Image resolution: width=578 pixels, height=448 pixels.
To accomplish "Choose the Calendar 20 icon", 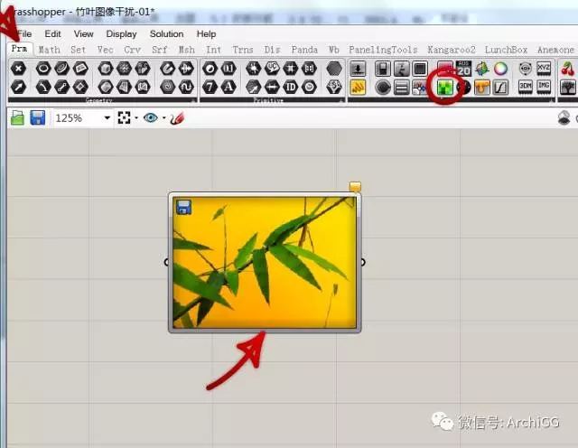I will point(463,69).
